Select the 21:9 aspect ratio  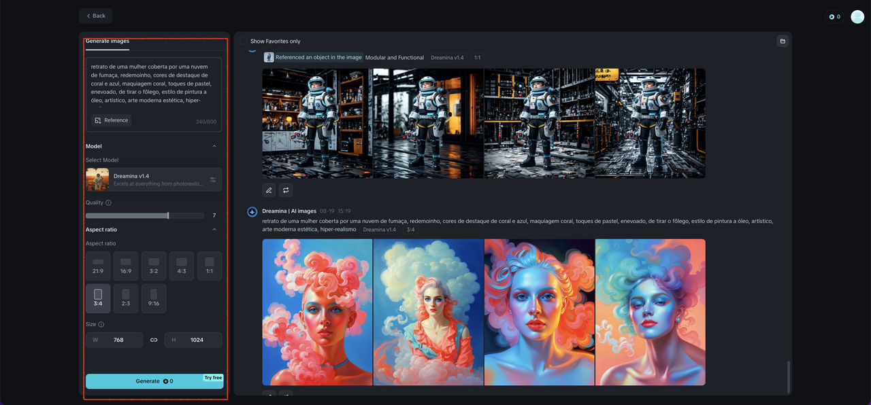pos(98,266)
